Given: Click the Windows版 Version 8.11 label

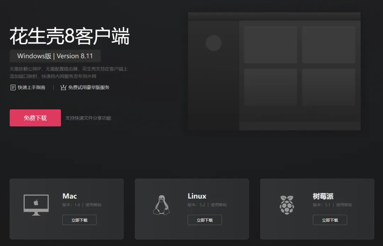Looking at the screenshot, I should 55,56.
